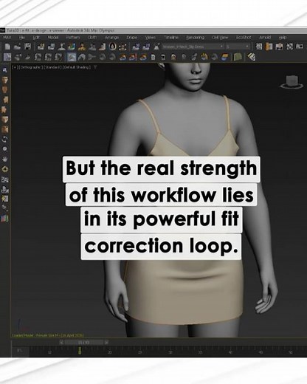The height and width of the screenshot is (384, 307).
Task: Step the time slider to previous frame arrow
Action: click(x=62, y=342)
